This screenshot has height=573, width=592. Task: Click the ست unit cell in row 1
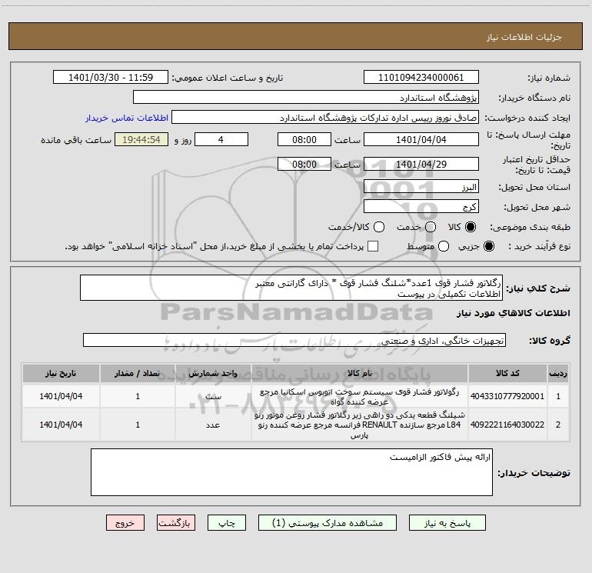[213, 396]
